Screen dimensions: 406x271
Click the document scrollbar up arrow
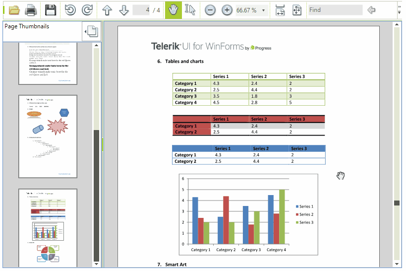[397, 24]
